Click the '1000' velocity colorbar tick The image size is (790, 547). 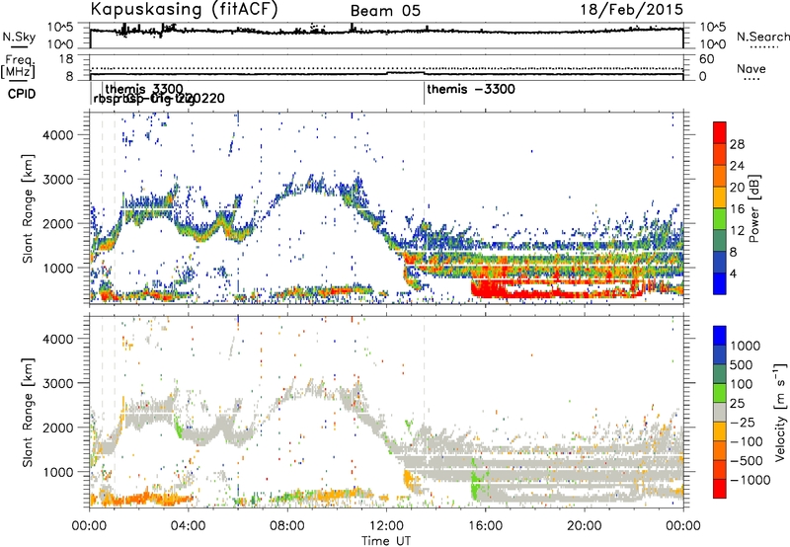pyautogui.click(x=745, y=346)
